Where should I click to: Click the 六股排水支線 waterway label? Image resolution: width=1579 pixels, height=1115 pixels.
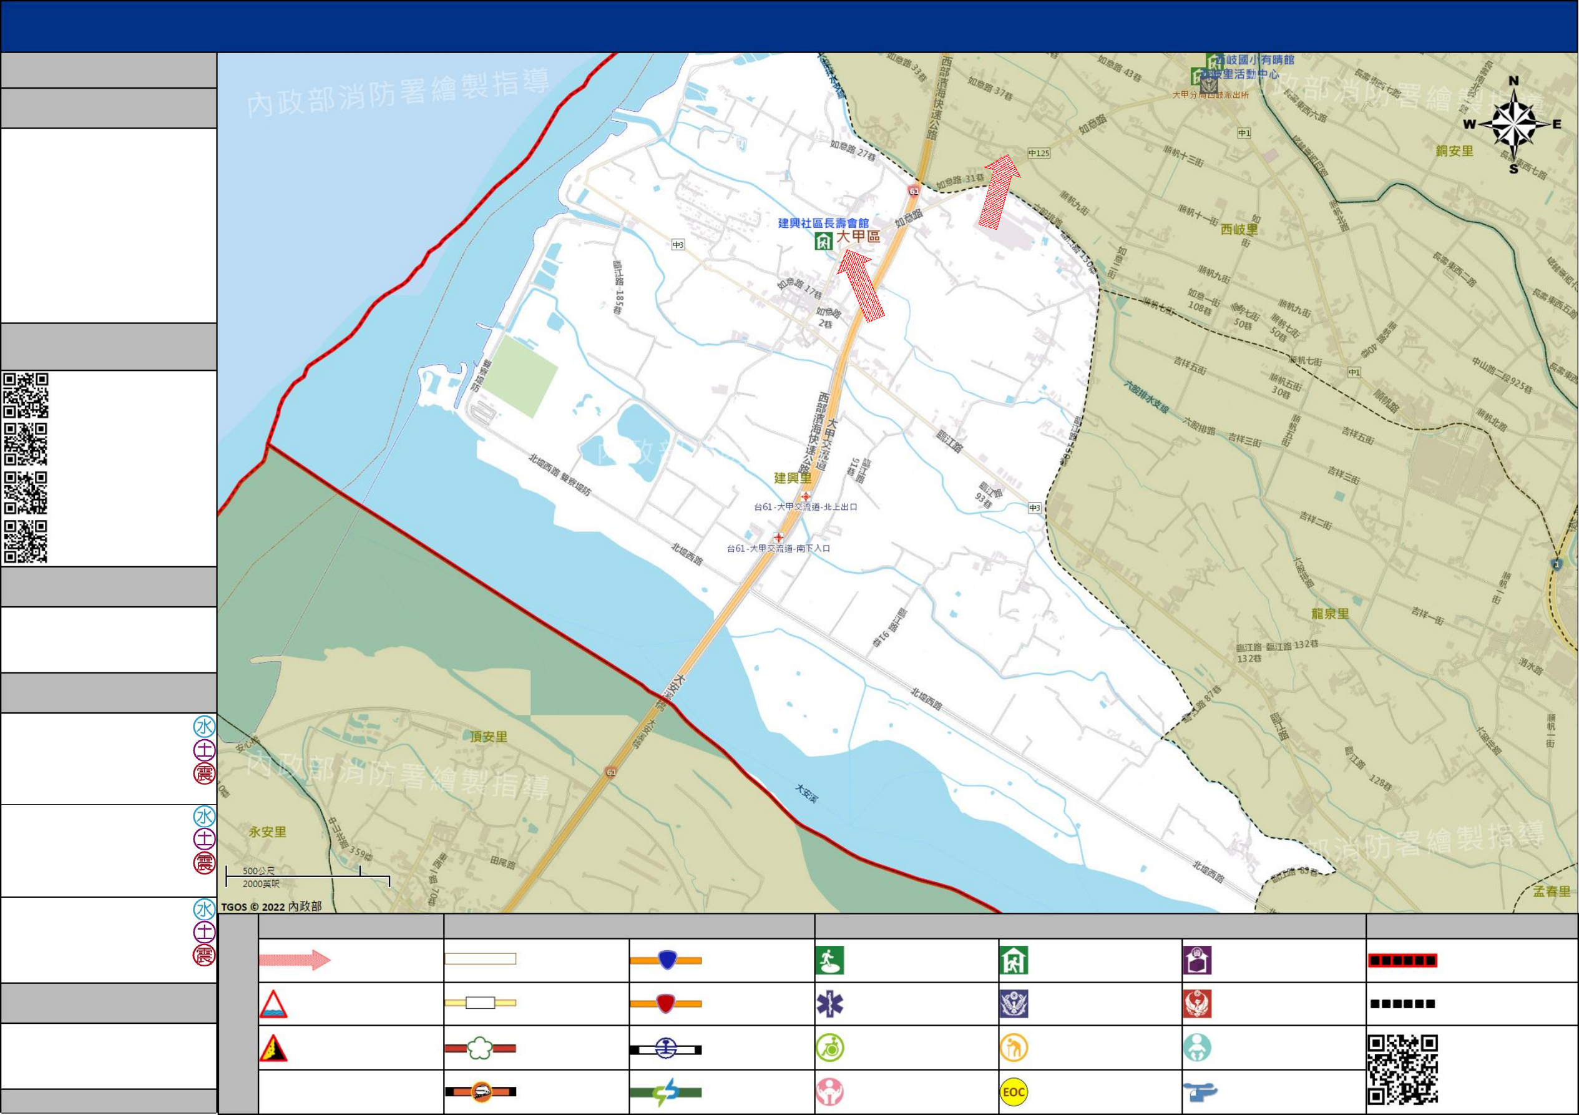[1146, 398]
